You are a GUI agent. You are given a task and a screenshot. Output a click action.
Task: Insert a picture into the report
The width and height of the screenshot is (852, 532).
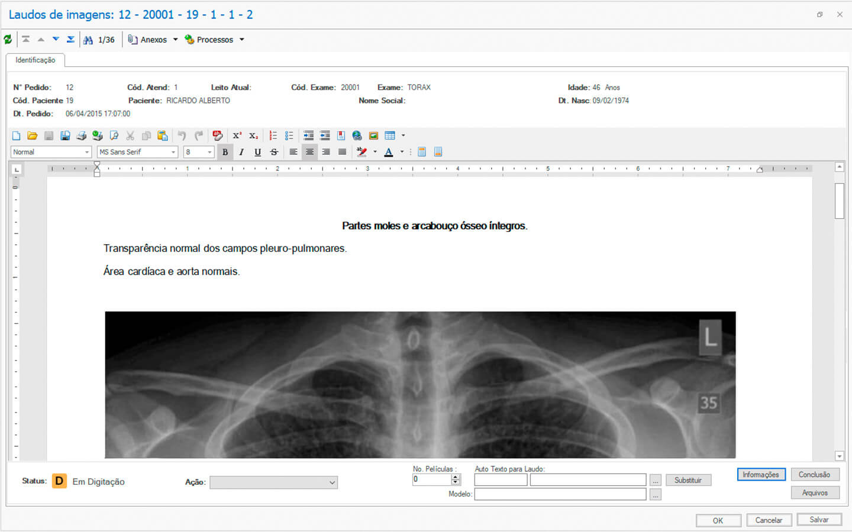coord(373,135)
